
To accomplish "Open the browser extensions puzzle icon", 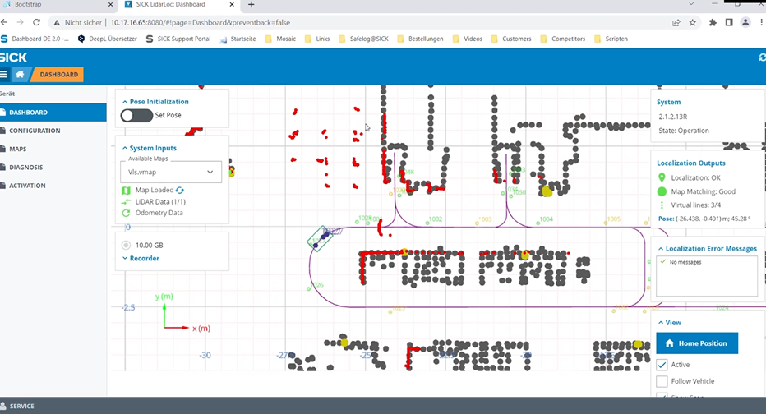I will coord(713,22).
